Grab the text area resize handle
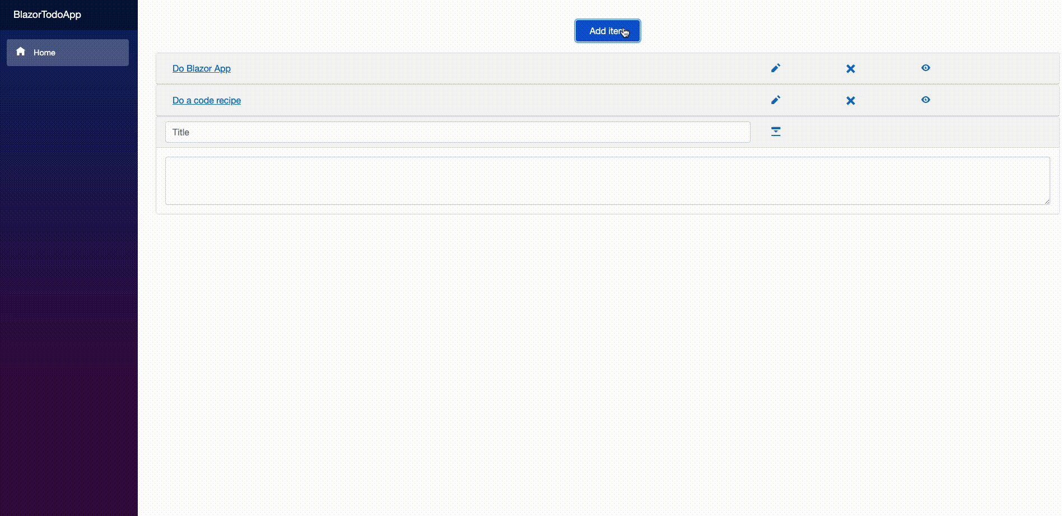The height and width of the screenshot is (516, 1062). pyautogui.click(x=1046, y=201)
